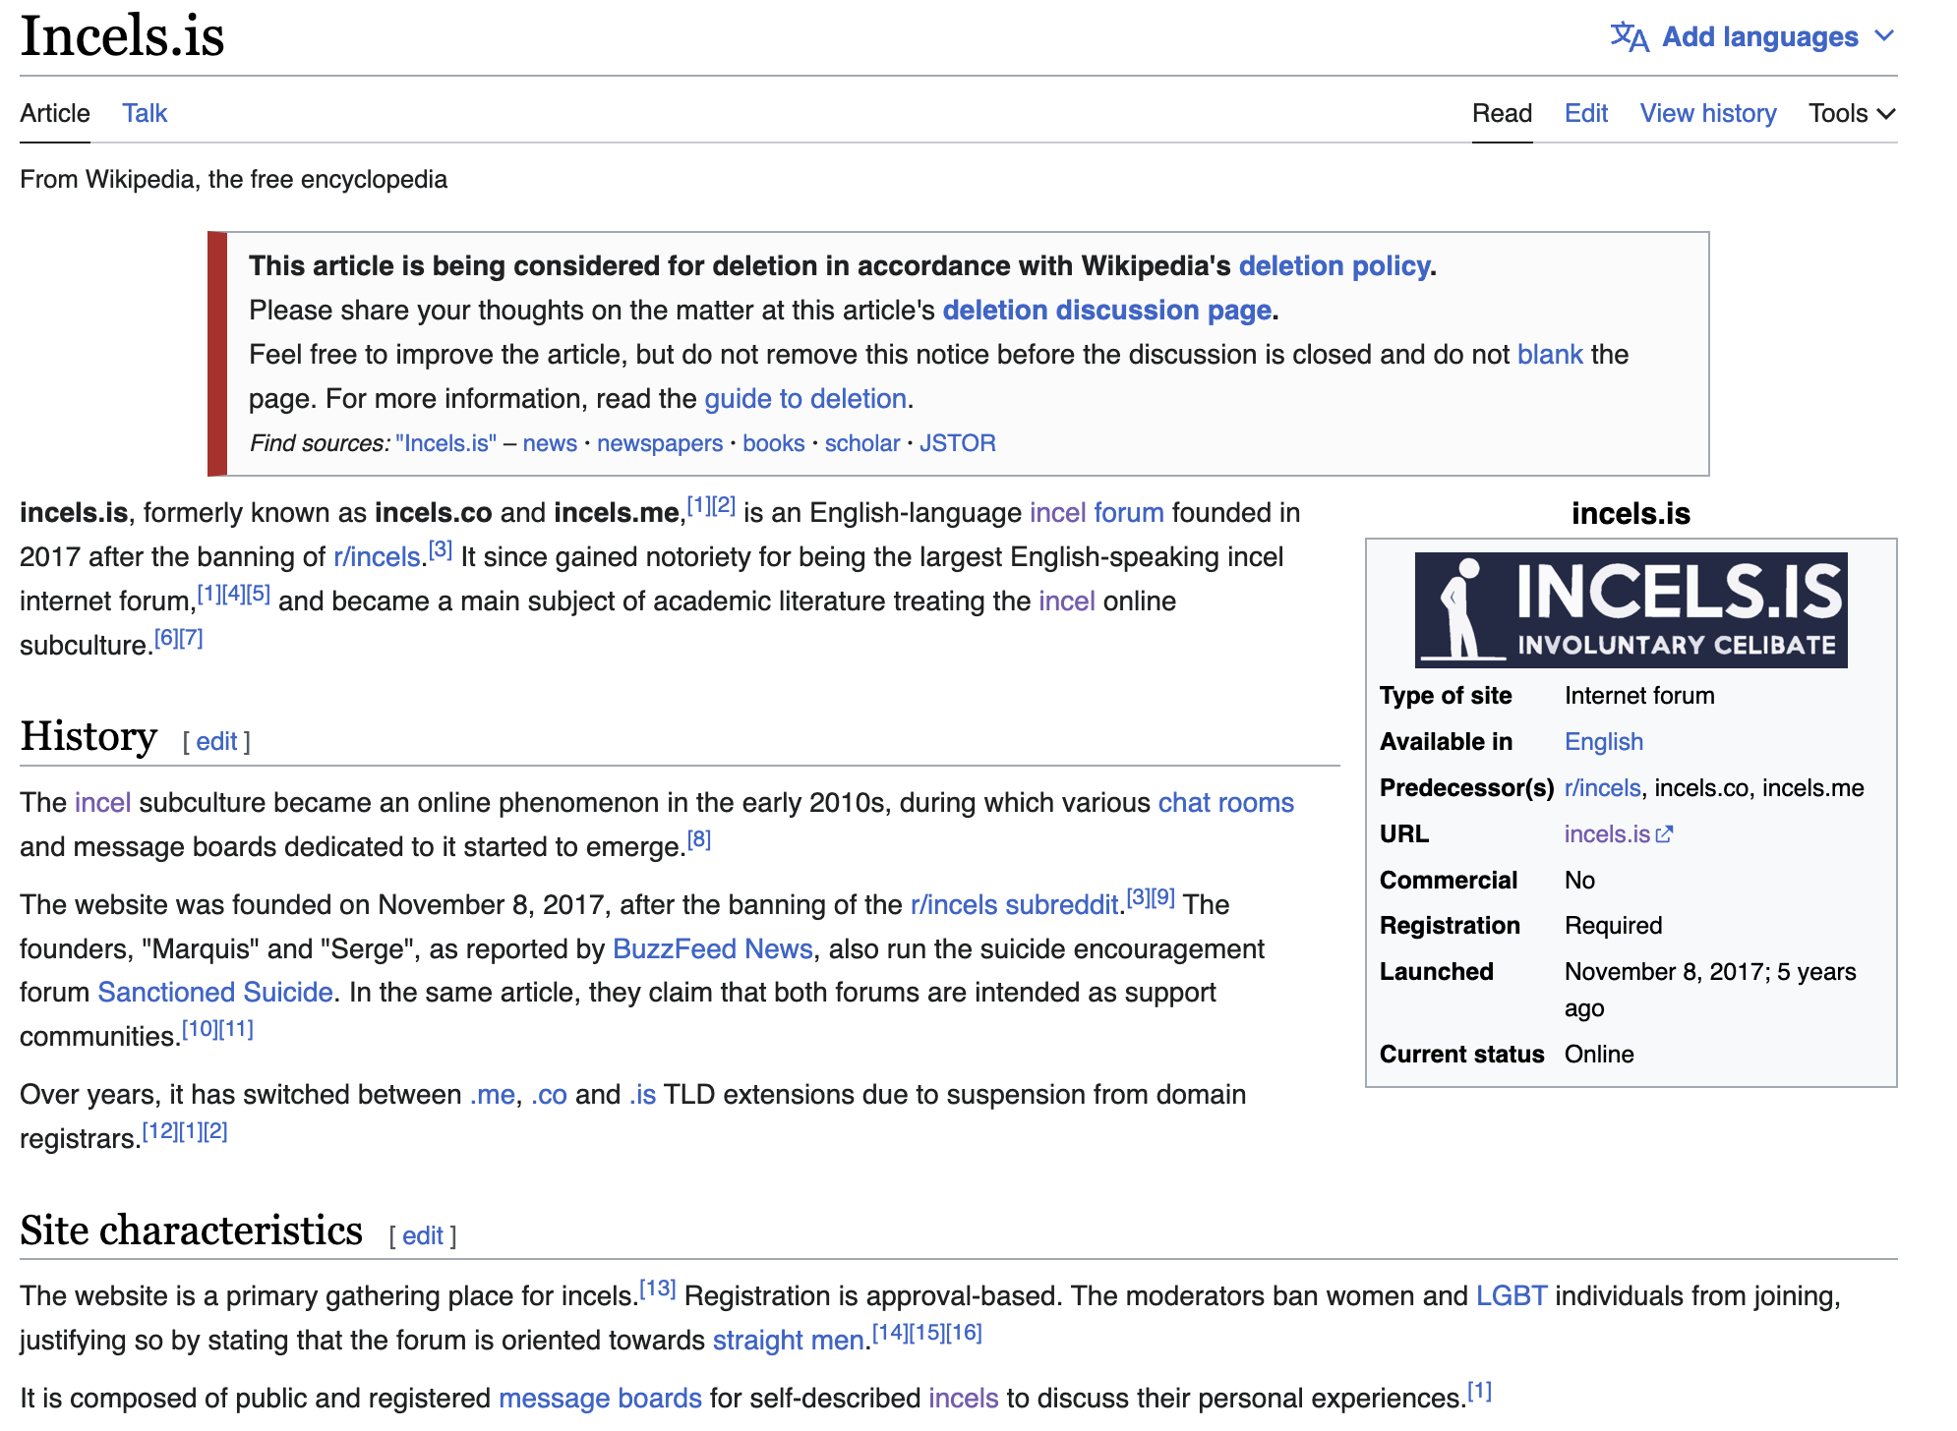
Task: Click the .co TLD link
Action: (x=548, y=1094)
